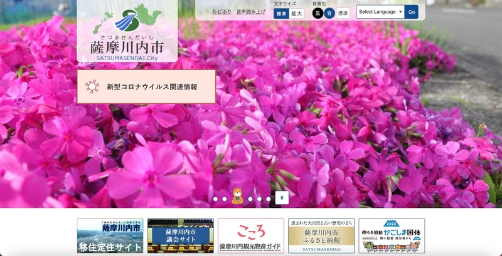Image resolution: width=502 pixels, height=256 pixels.
Task: Pause the slideshow with the pause button
Action: pos(282,198)
